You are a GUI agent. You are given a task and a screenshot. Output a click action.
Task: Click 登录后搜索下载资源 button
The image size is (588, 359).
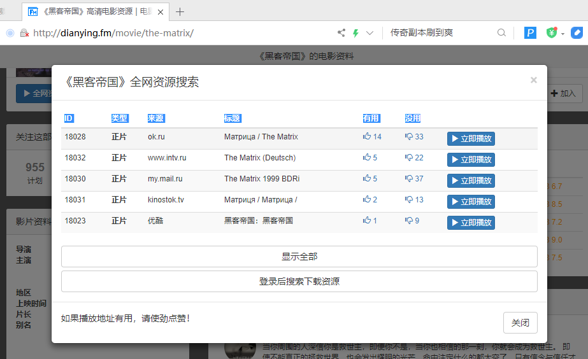click(299, 281)
